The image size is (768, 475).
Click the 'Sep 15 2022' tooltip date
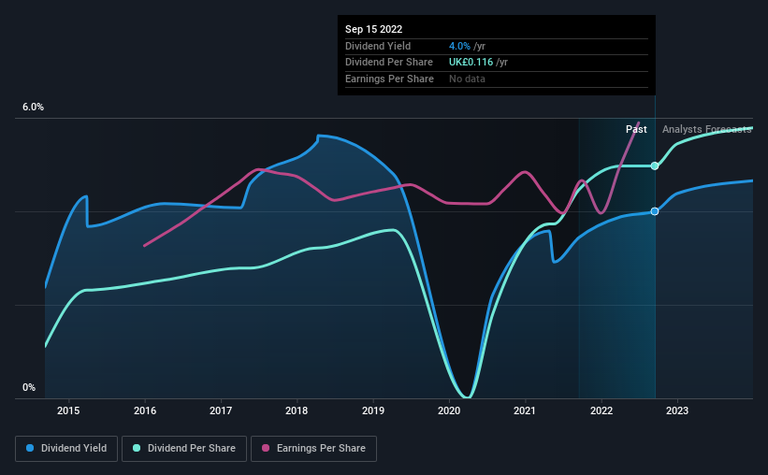(x=374, y=29)
